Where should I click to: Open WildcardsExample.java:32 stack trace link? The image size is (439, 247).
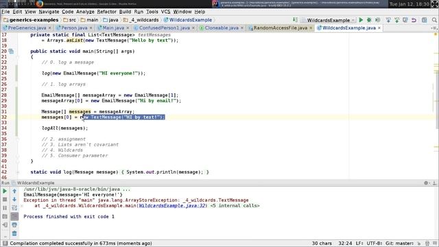coord(172,206)
